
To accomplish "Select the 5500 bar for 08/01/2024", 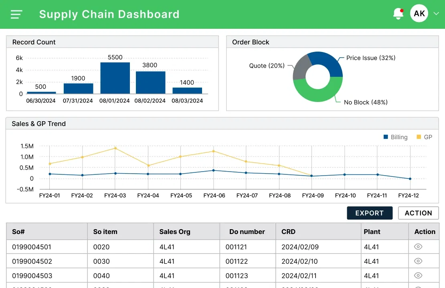I will click(x=115, y=78).
